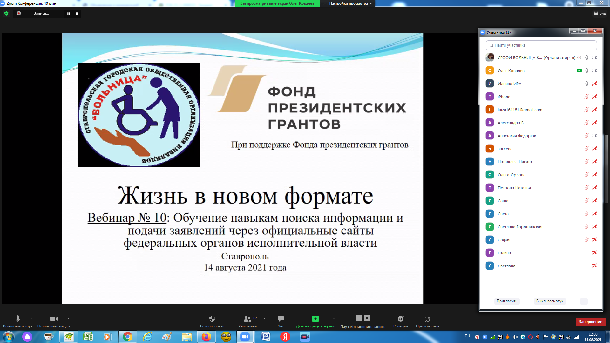Mute microphone with Выключить звук button
Viewport: 610px width, 343px height.
point(18,321)
